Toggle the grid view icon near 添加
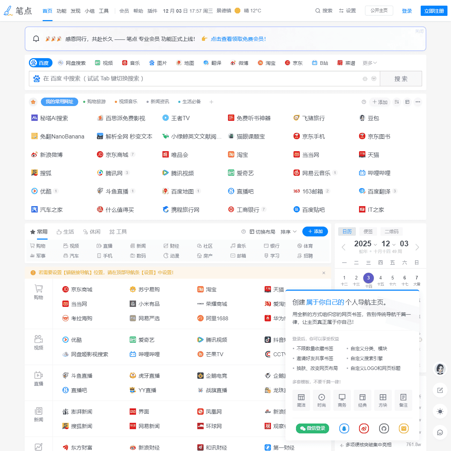451x451 pixels. (407, 102)
